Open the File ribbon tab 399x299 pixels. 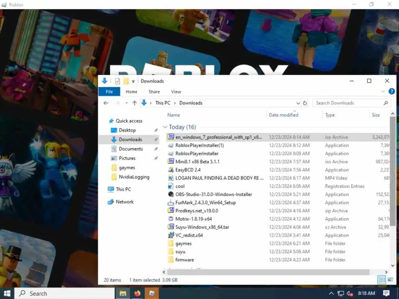click(109, 92)
